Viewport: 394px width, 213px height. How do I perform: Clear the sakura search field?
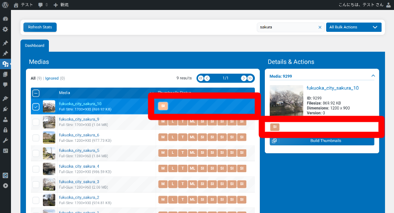320,27
